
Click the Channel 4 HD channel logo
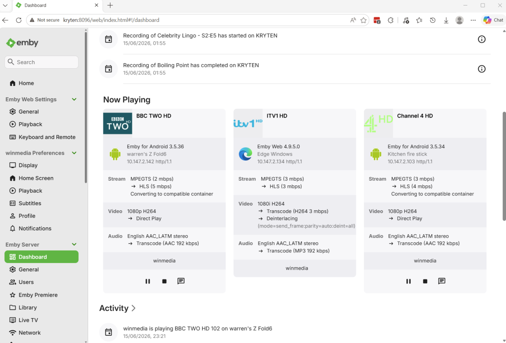378,123
